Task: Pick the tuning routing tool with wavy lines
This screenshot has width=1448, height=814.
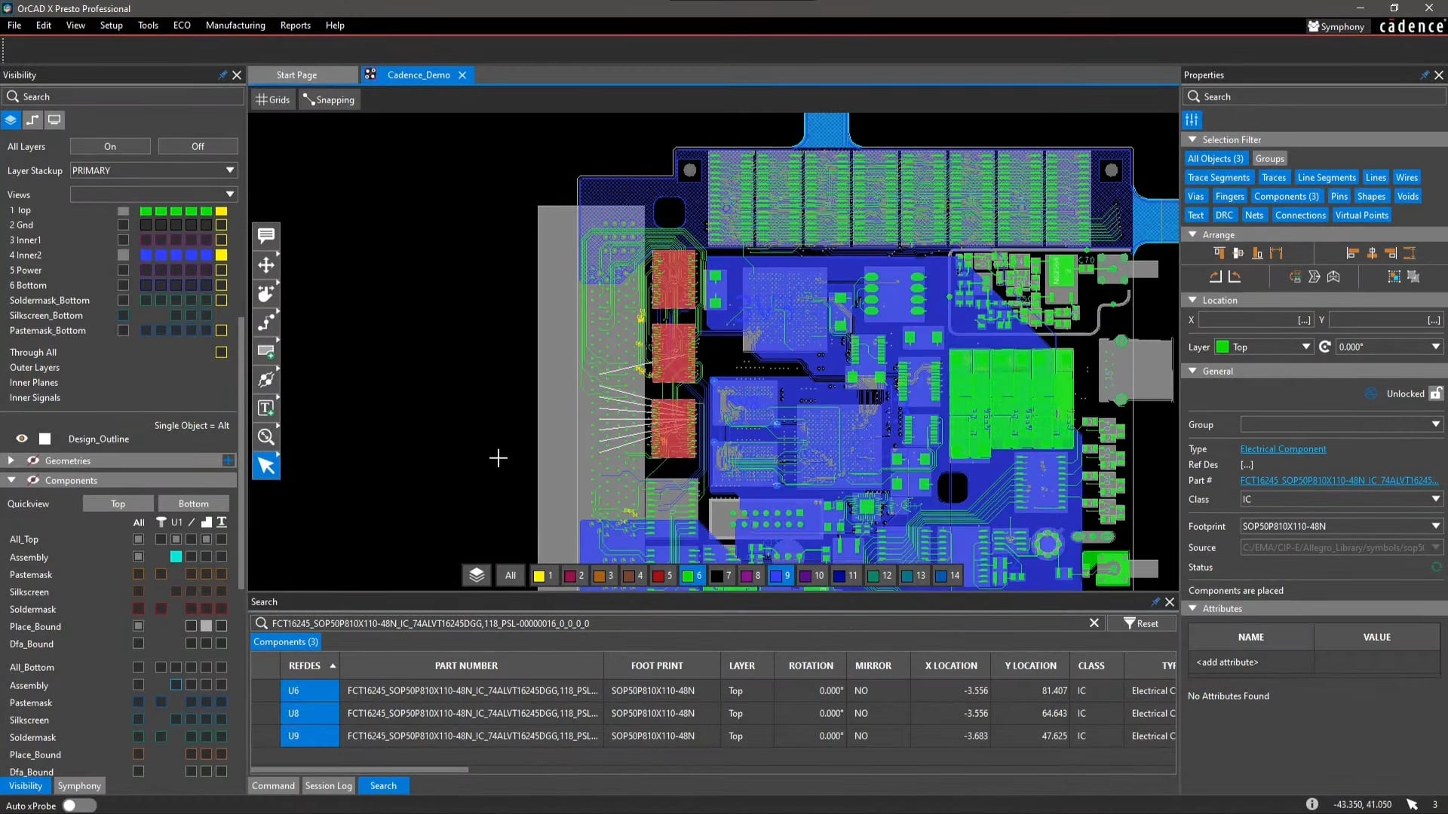Action: (265, 379)
